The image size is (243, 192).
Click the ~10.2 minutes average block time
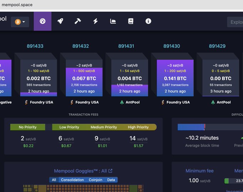point(202,138)
